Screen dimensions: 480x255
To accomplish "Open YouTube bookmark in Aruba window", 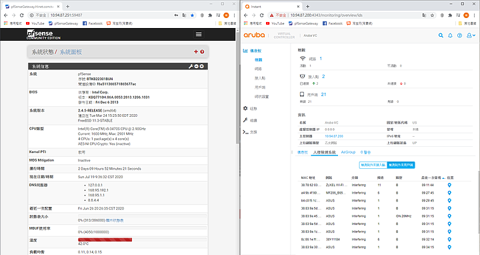I will (x=275, y=23).
